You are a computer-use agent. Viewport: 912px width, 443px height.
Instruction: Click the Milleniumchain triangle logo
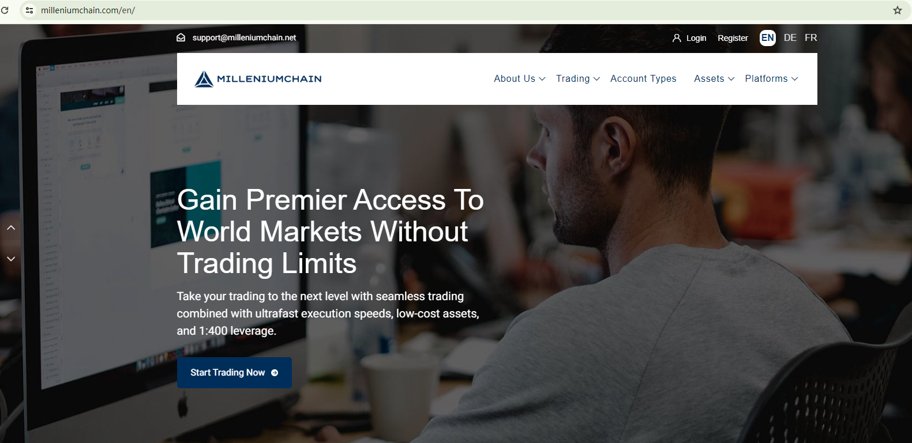[204, 79]
